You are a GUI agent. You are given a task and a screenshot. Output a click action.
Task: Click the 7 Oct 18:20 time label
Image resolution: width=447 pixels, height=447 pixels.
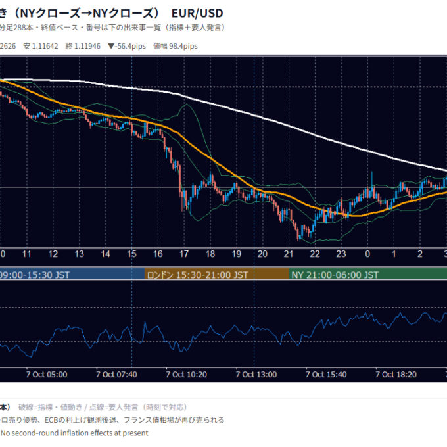coord(396,374)
